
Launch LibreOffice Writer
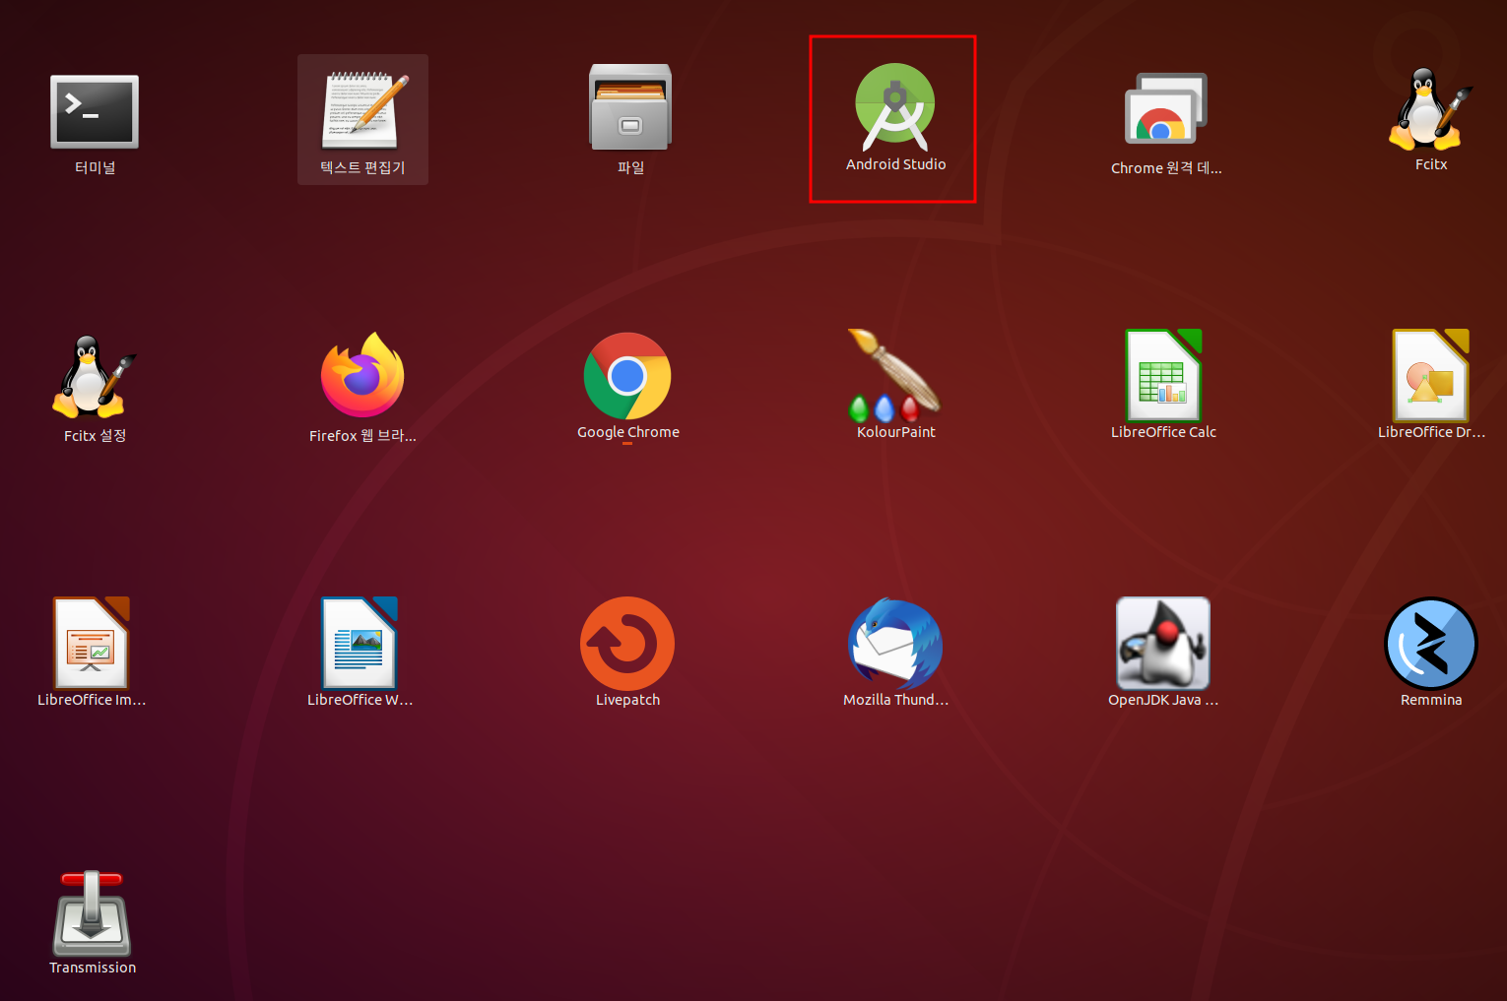pos(360,643)
